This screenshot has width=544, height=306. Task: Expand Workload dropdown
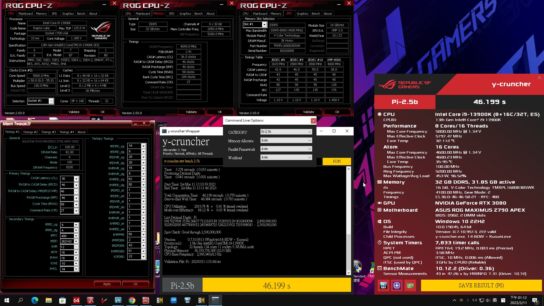tap(286, 157)
